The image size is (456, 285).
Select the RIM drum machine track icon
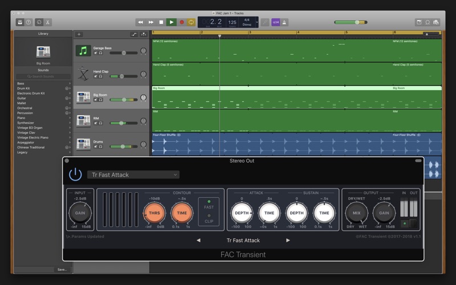(83, 121)
